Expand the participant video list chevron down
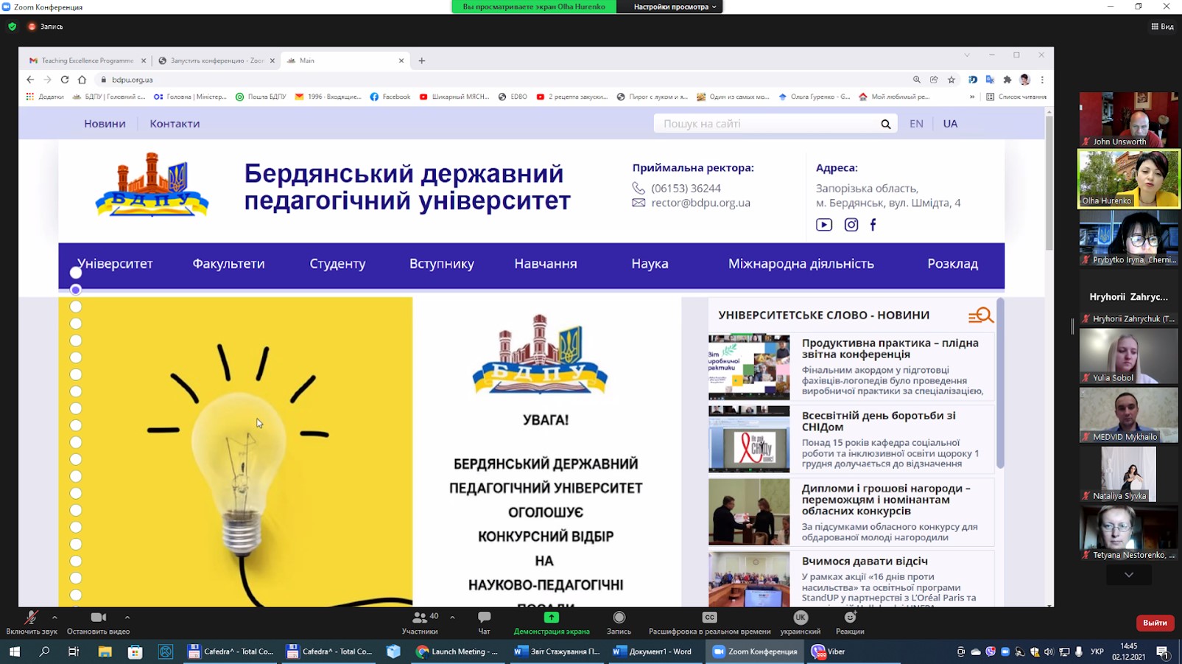The image size is (1182, 664). 1128,575
